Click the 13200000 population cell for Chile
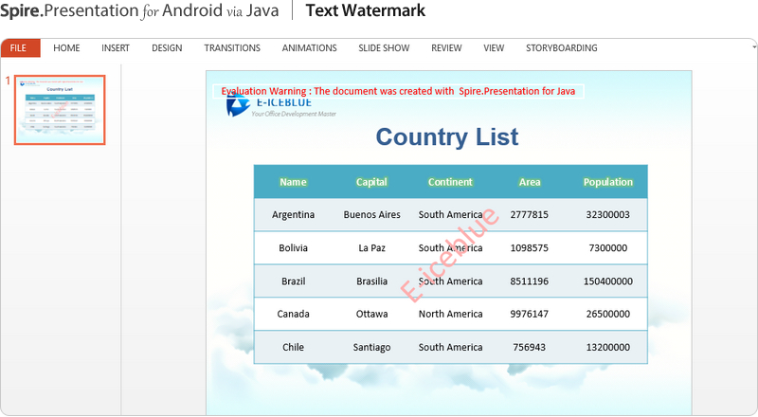Image resolution: width=758 pixels, height=417 pixels. pos(607,347)
